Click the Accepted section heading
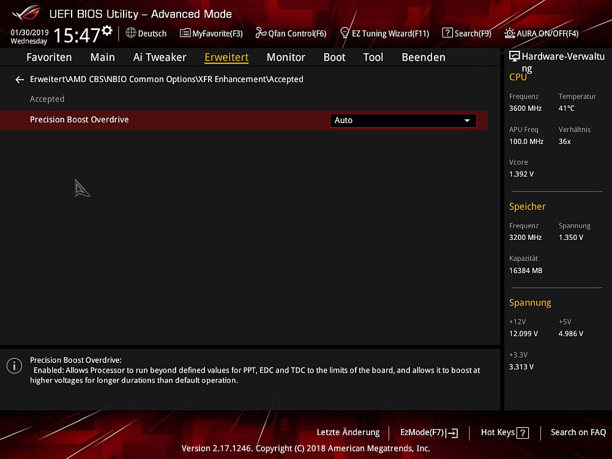612x459 pixels. pyautogui.click(x=47, y=99)
